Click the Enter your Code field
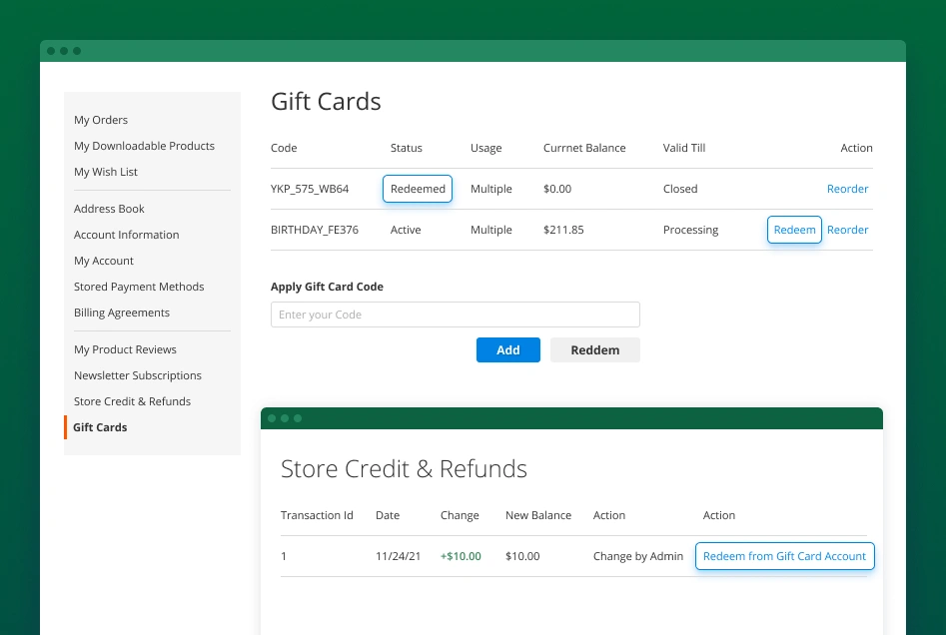This screenshot has width=946, height=635. (456, 314)
